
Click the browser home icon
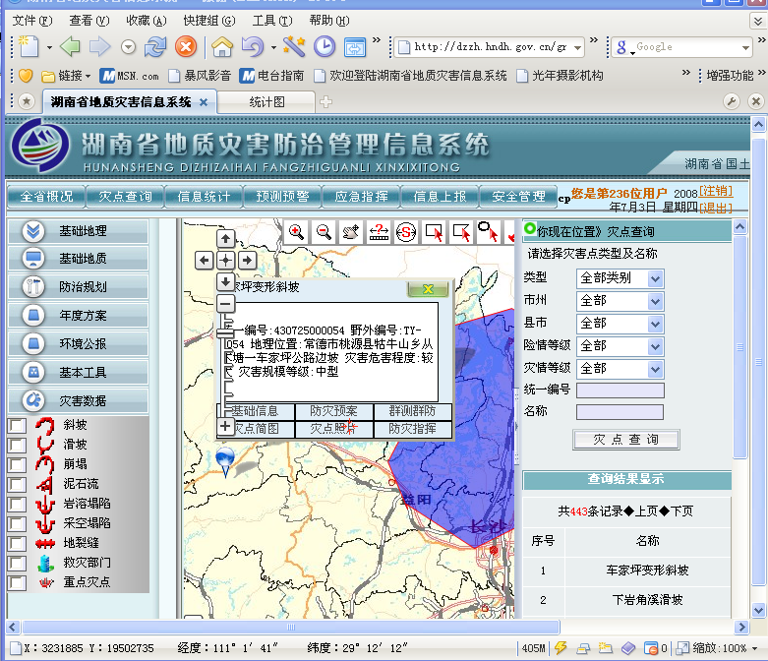(x=223, y=46)
